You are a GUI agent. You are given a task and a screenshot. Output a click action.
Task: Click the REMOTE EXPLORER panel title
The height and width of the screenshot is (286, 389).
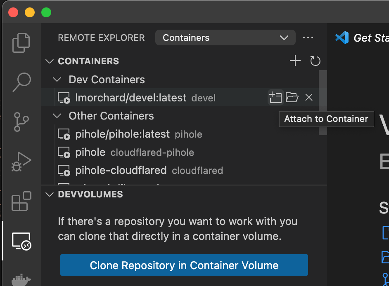point(101,38)
